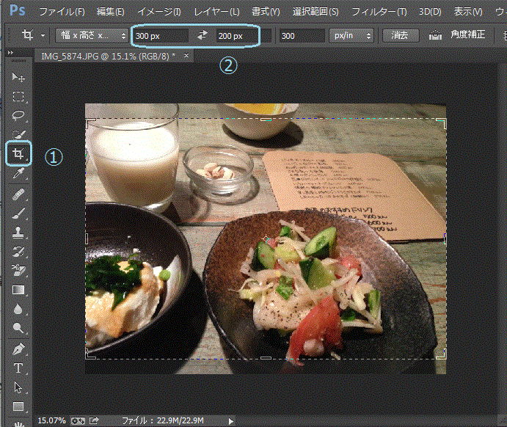Select the Clone Stamp tool
507x427 pixels.
(18, 233)
